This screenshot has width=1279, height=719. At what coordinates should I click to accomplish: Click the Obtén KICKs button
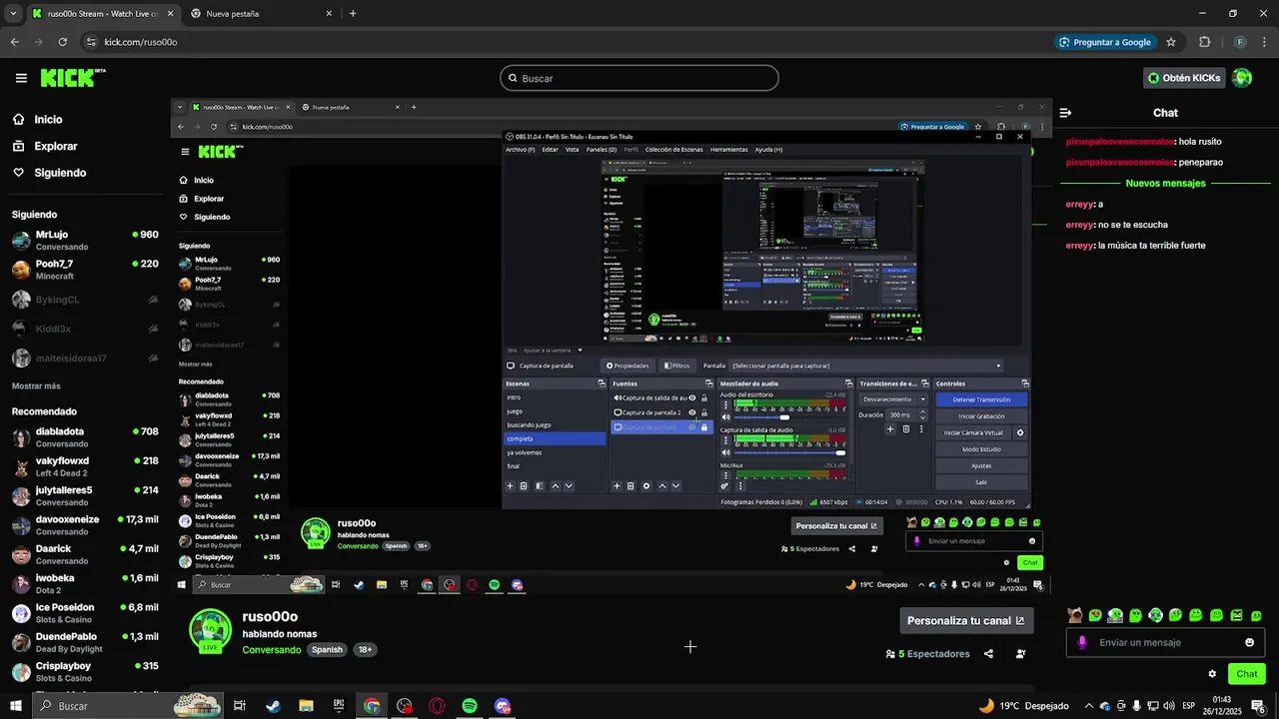(1185, 78)
